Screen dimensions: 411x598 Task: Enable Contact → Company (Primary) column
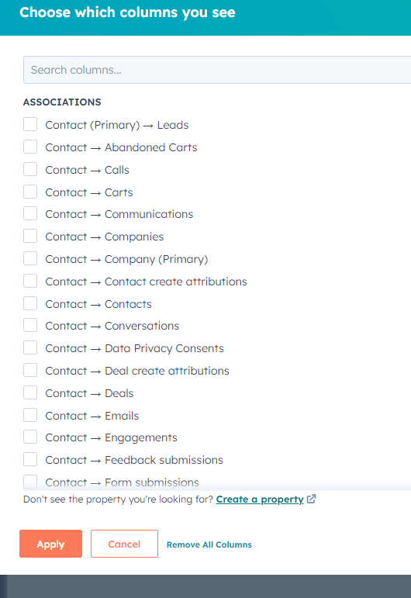[30, 258]
